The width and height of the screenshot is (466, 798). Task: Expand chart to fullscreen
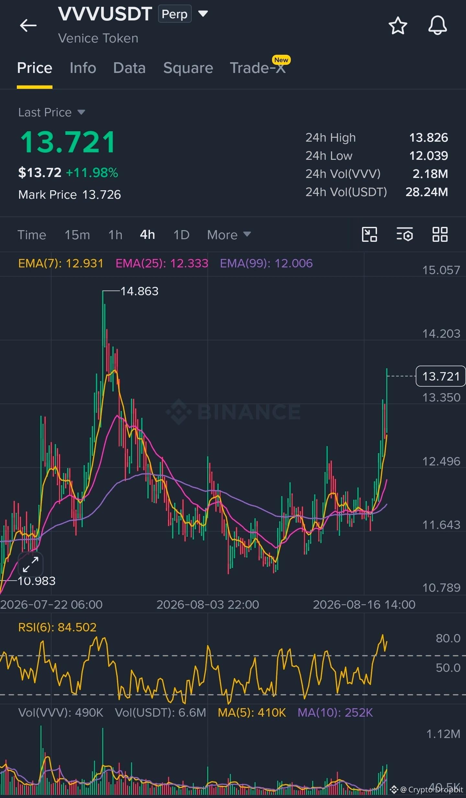click(30, 564)
